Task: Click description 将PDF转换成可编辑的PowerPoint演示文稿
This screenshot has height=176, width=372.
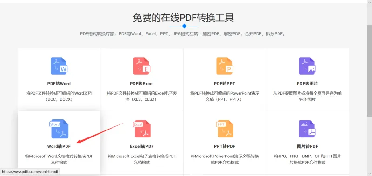Action: 225,97
